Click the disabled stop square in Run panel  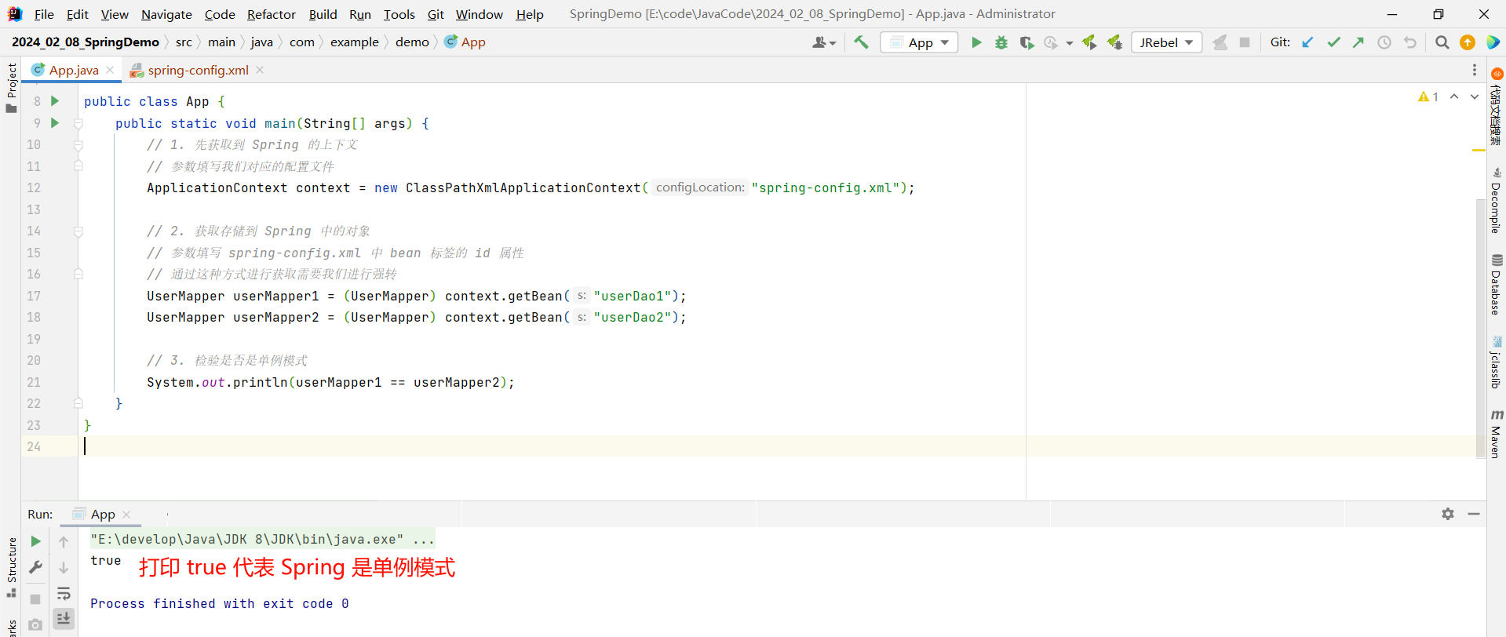tap(35, 599)
